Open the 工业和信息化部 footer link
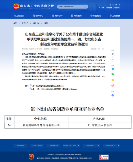Image resolution: width=133 pixels, height=162 pixels. [x=53, y=145]
